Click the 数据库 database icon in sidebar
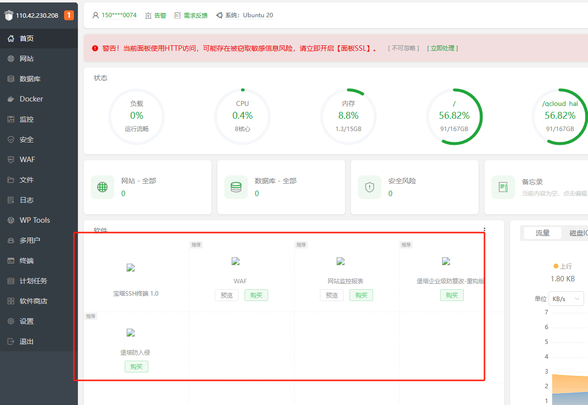This screenshot has height=405, width=588. tap(11, 79)
